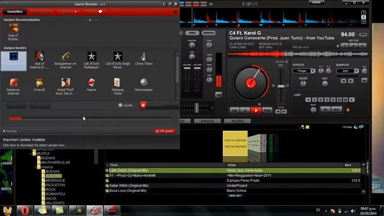Open the Rise of Mythos recommended game

pos(13,32)
